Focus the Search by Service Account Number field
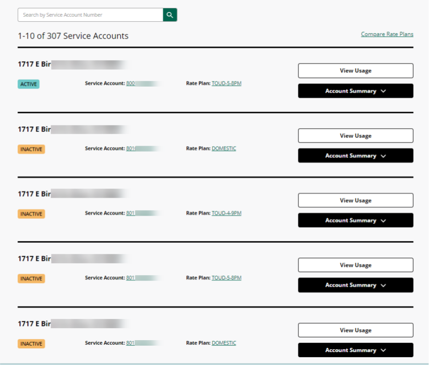The image size is (435, 365). [x=90, y=15]
